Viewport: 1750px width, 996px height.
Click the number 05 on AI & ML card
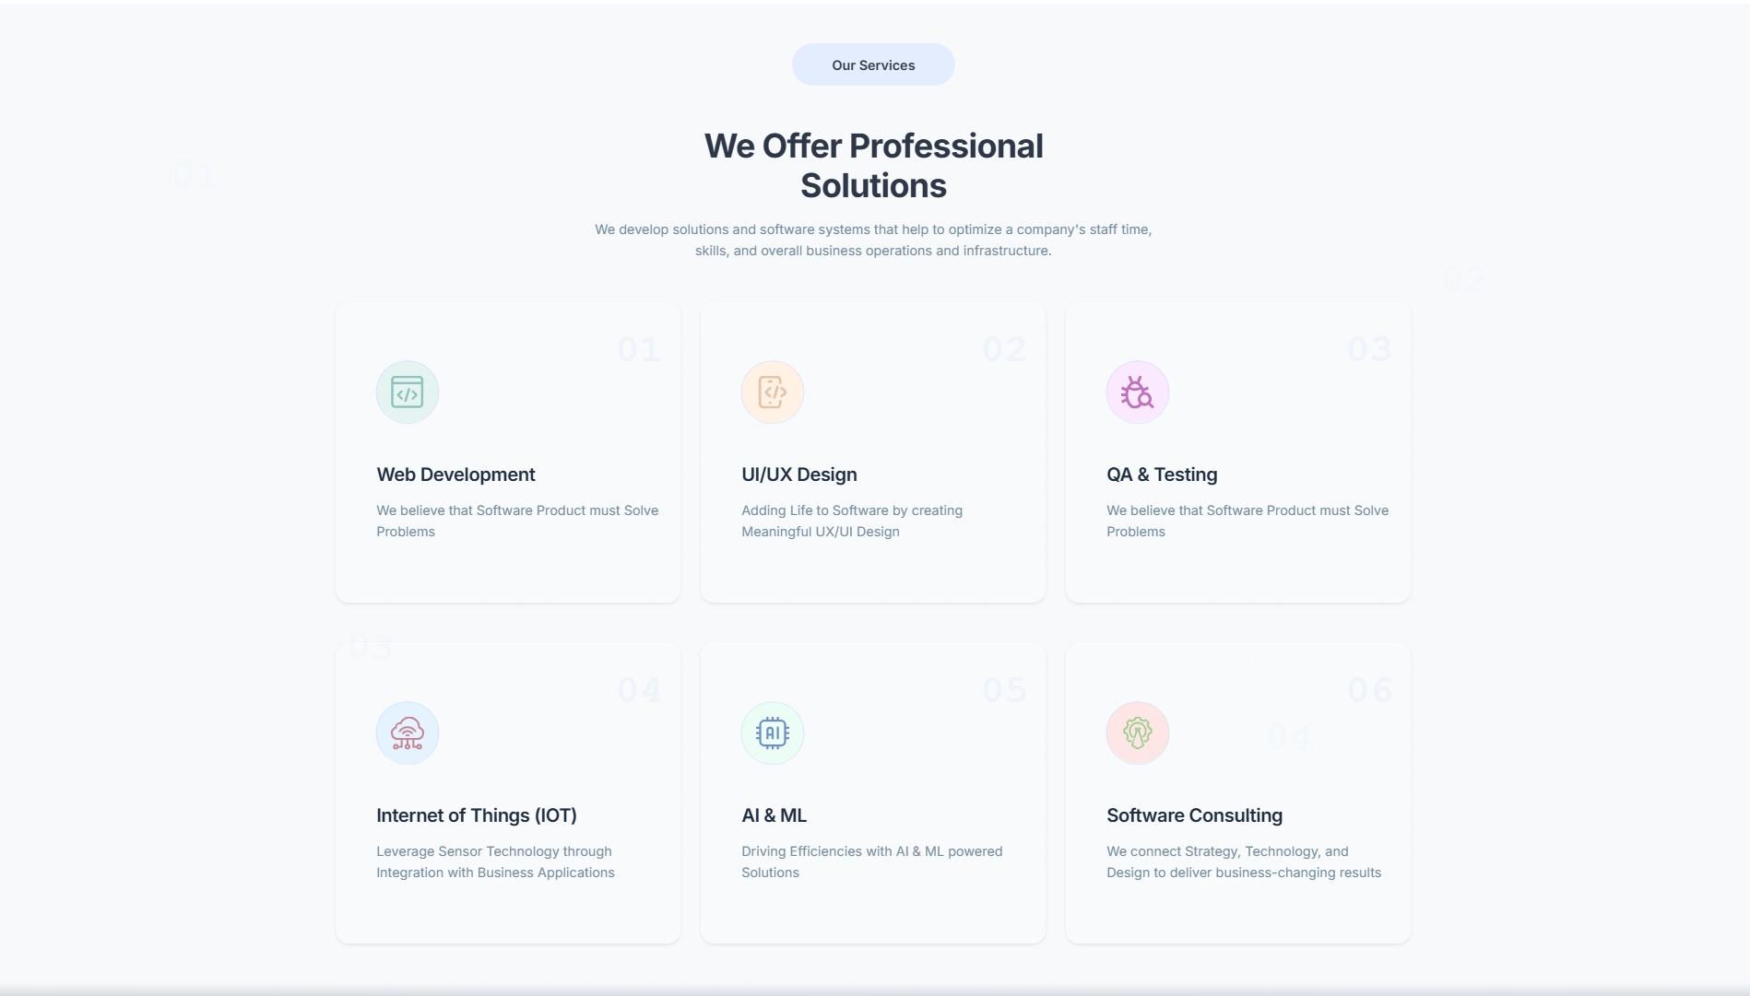pyautogui.click(x=1004, y=690)
